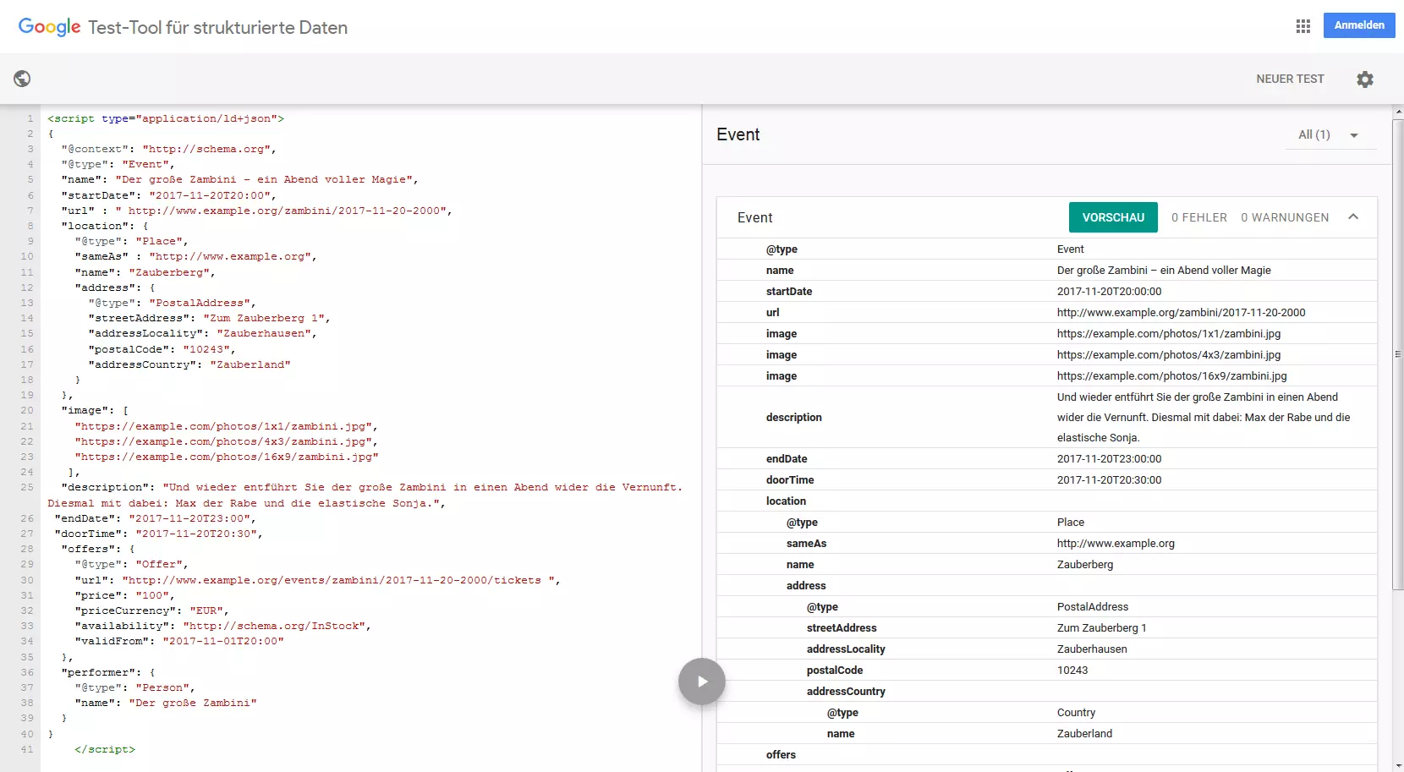This screenshot has height=772, width=1404.
Task: Click the addressCountry row label
Action: (846, 691)
